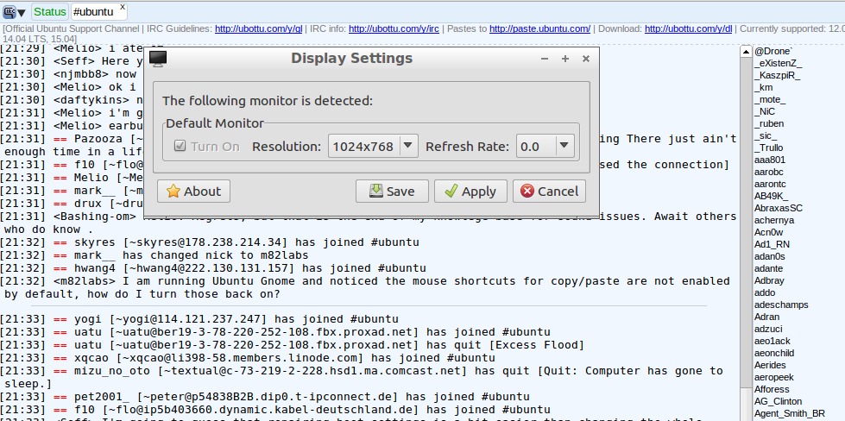This screenshot has height=421, width=845.
Task: Click the monitor icon in Display Settings title bar
Action: click(x=157, y=59)
